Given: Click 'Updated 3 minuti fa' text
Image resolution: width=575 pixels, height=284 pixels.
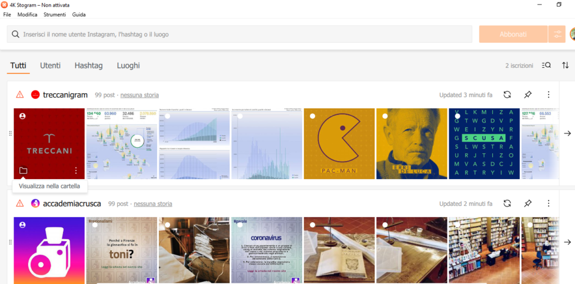Looking at the screenshot, I should 466,95.
